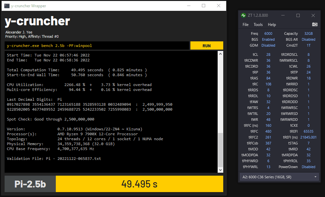Click the tRDWR value 18
325x197 pixels.
(308, 78)
